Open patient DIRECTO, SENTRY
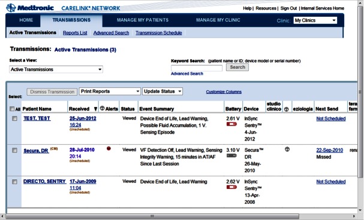 (44, 181)
